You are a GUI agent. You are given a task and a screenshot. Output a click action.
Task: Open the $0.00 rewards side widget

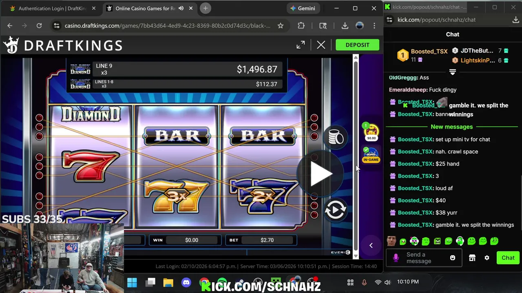click(371, 132)
